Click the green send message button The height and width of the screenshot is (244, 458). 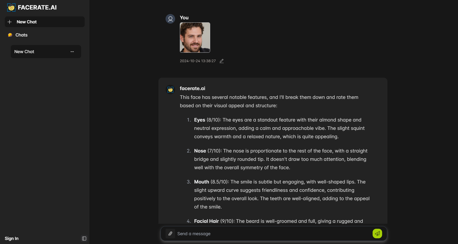pos(377,234)
